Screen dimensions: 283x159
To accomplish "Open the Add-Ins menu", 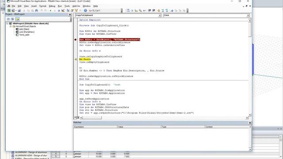I will tap(76, 6).
